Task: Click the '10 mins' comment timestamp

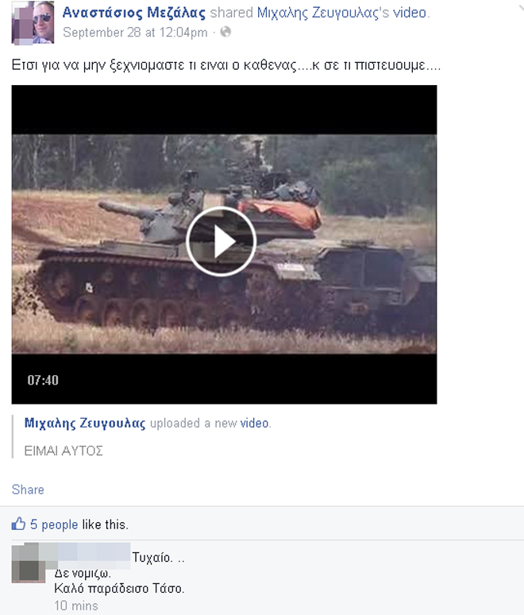Action: click(x=76, y=605)
